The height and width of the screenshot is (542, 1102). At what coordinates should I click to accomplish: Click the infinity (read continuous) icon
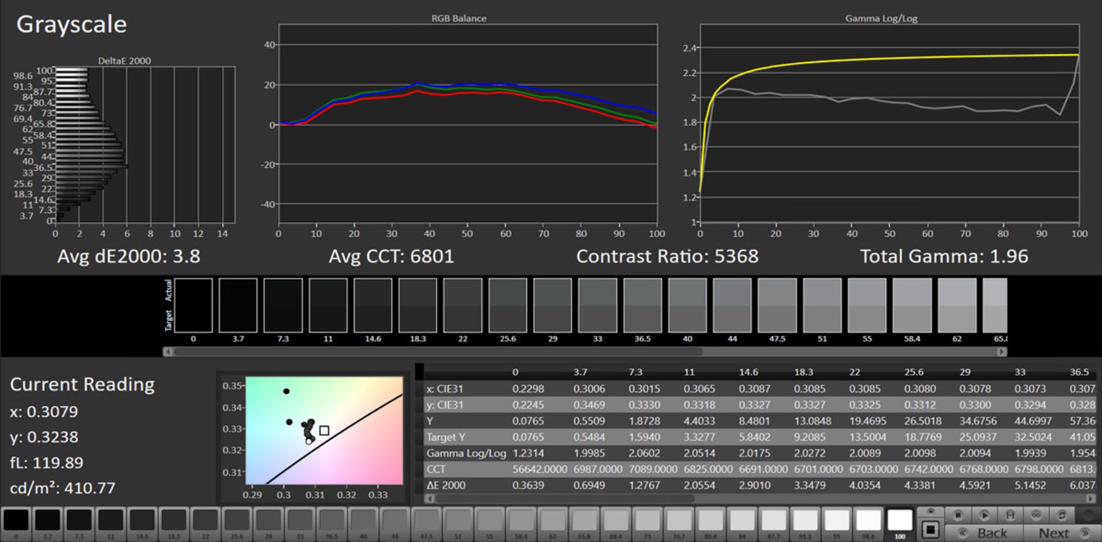[1036, 515]
